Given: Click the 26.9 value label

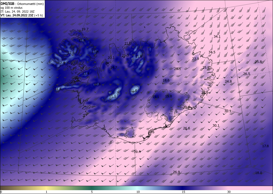Looking at the screenshot, I should tap(176, 172).
